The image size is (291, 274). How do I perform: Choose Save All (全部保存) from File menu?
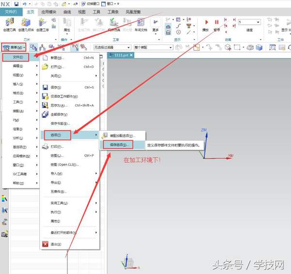[x=69, y=115]
